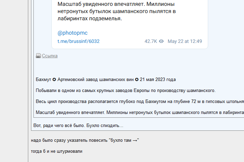
Task: Click the star symbol after Бахмут
Action: 54,80
